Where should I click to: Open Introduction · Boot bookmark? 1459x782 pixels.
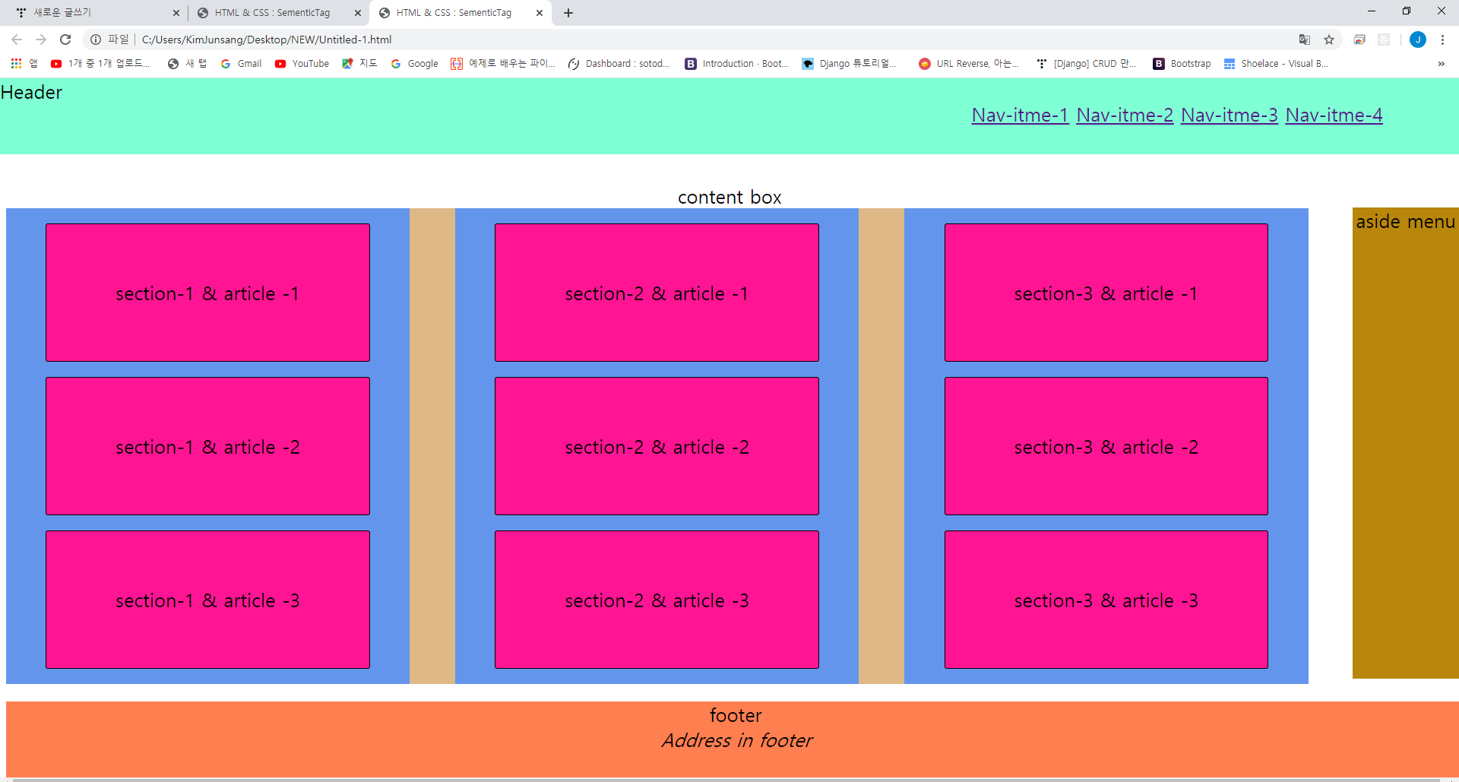pos(736,64)
